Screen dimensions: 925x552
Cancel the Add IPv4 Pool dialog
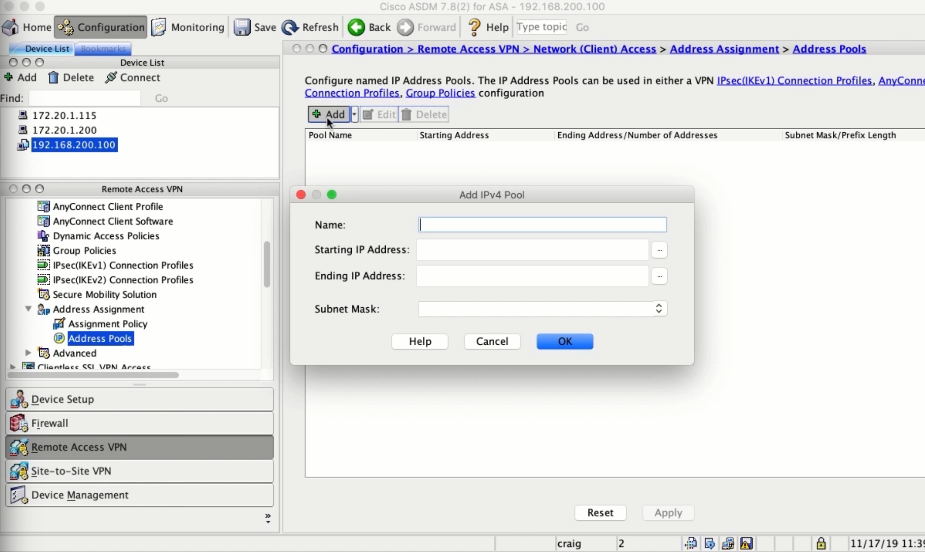tap(492, 341)
